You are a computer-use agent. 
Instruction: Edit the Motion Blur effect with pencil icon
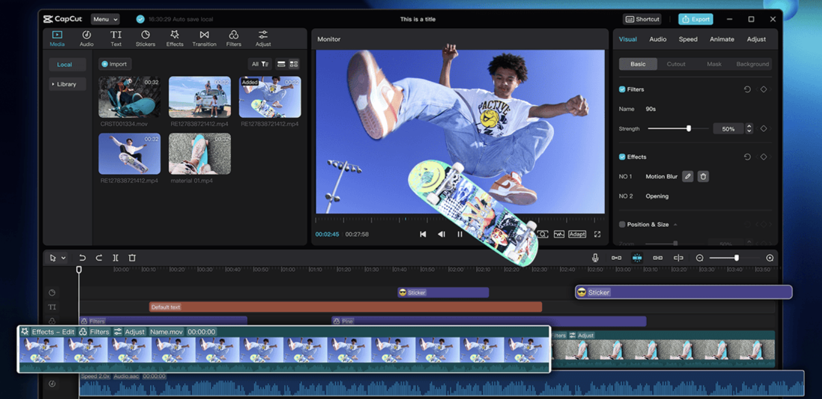coord(687,177)
